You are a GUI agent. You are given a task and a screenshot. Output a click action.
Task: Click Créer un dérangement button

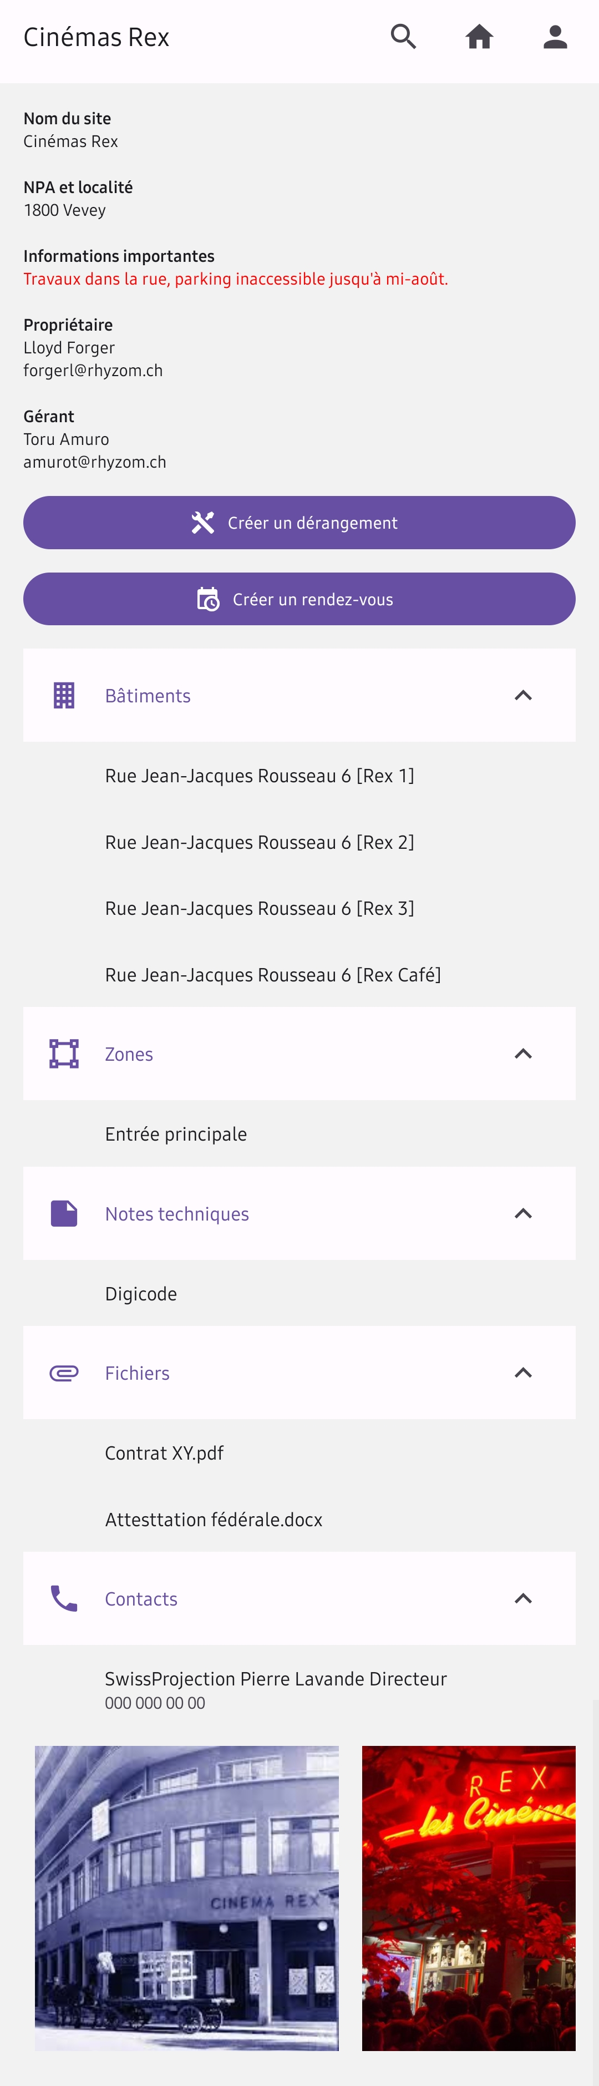299,522
